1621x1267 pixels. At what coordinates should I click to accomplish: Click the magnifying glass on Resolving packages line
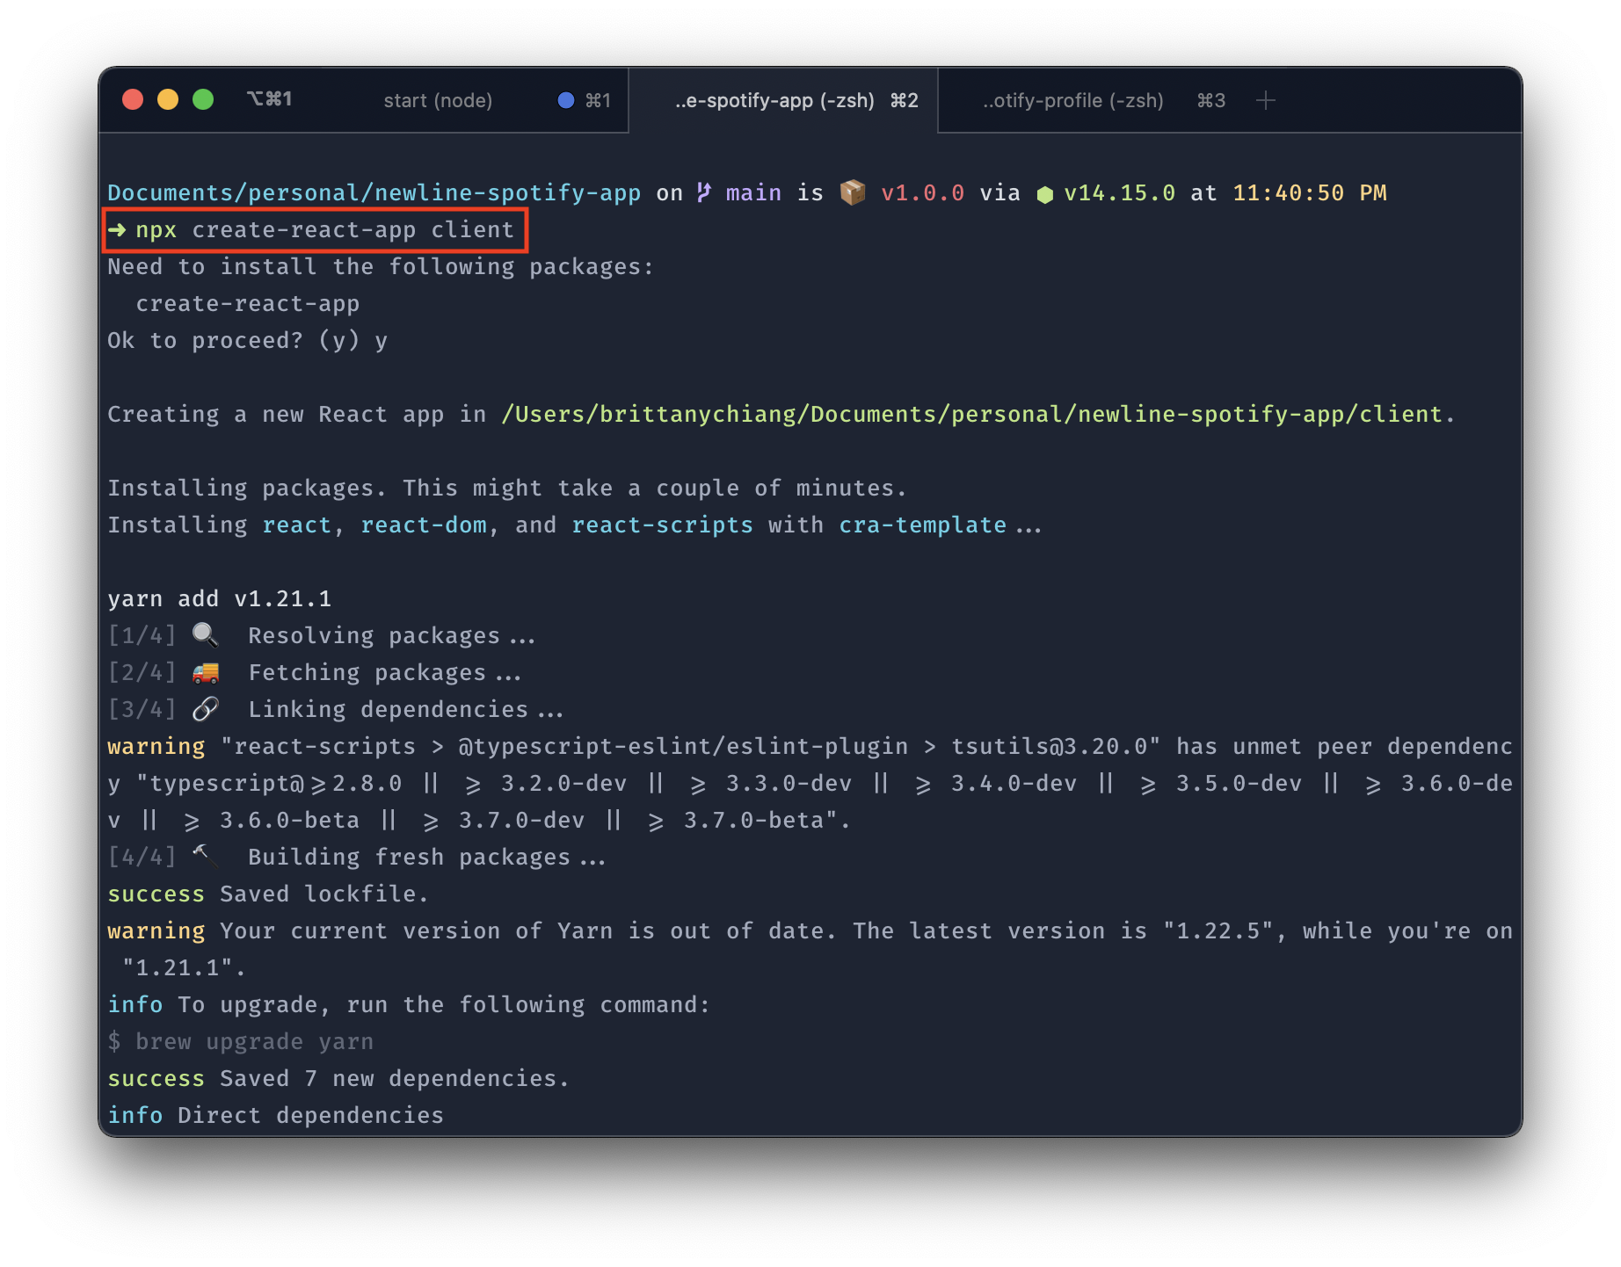click(205, 634)
